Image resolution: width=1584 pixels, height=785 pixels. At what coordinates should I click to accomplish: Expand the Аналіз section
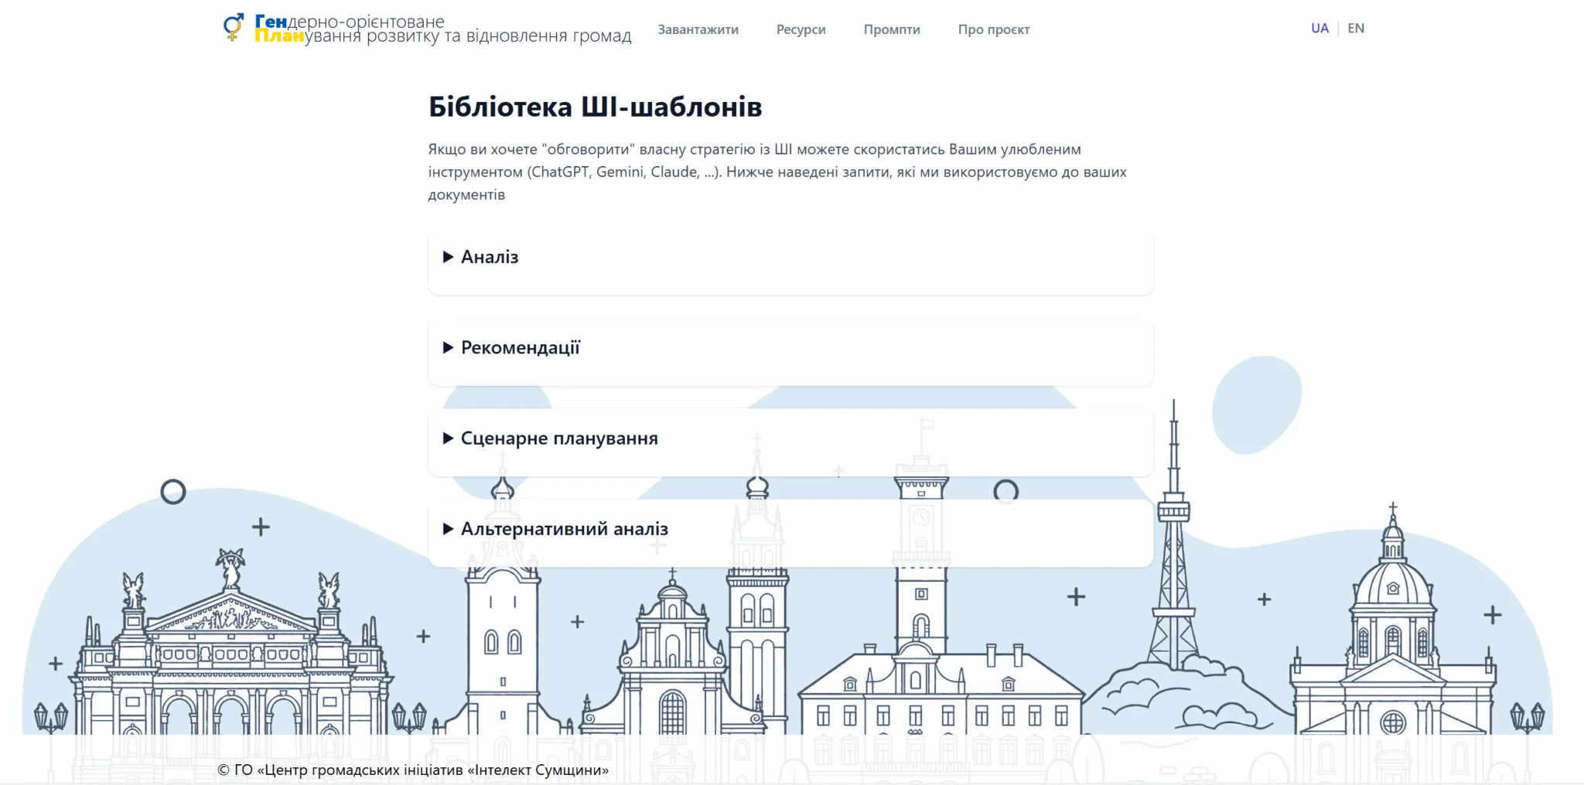coord(490,258)
